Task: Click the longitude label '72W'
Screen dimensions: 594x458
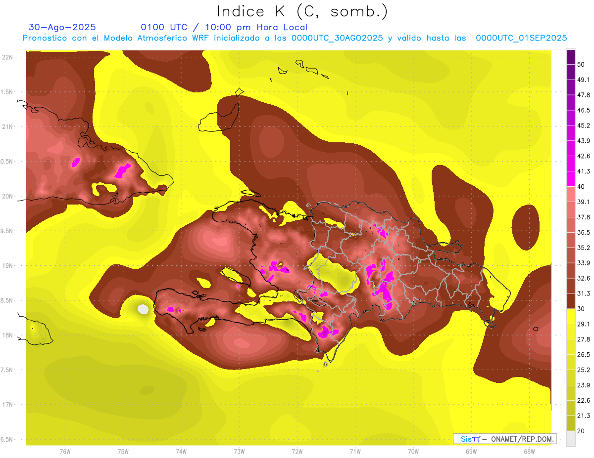Action: point(297,452)
